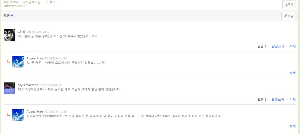Screen dimensions: 300x134
Task: Click the 댓글 4 comment count
Action: click(8, 16)
